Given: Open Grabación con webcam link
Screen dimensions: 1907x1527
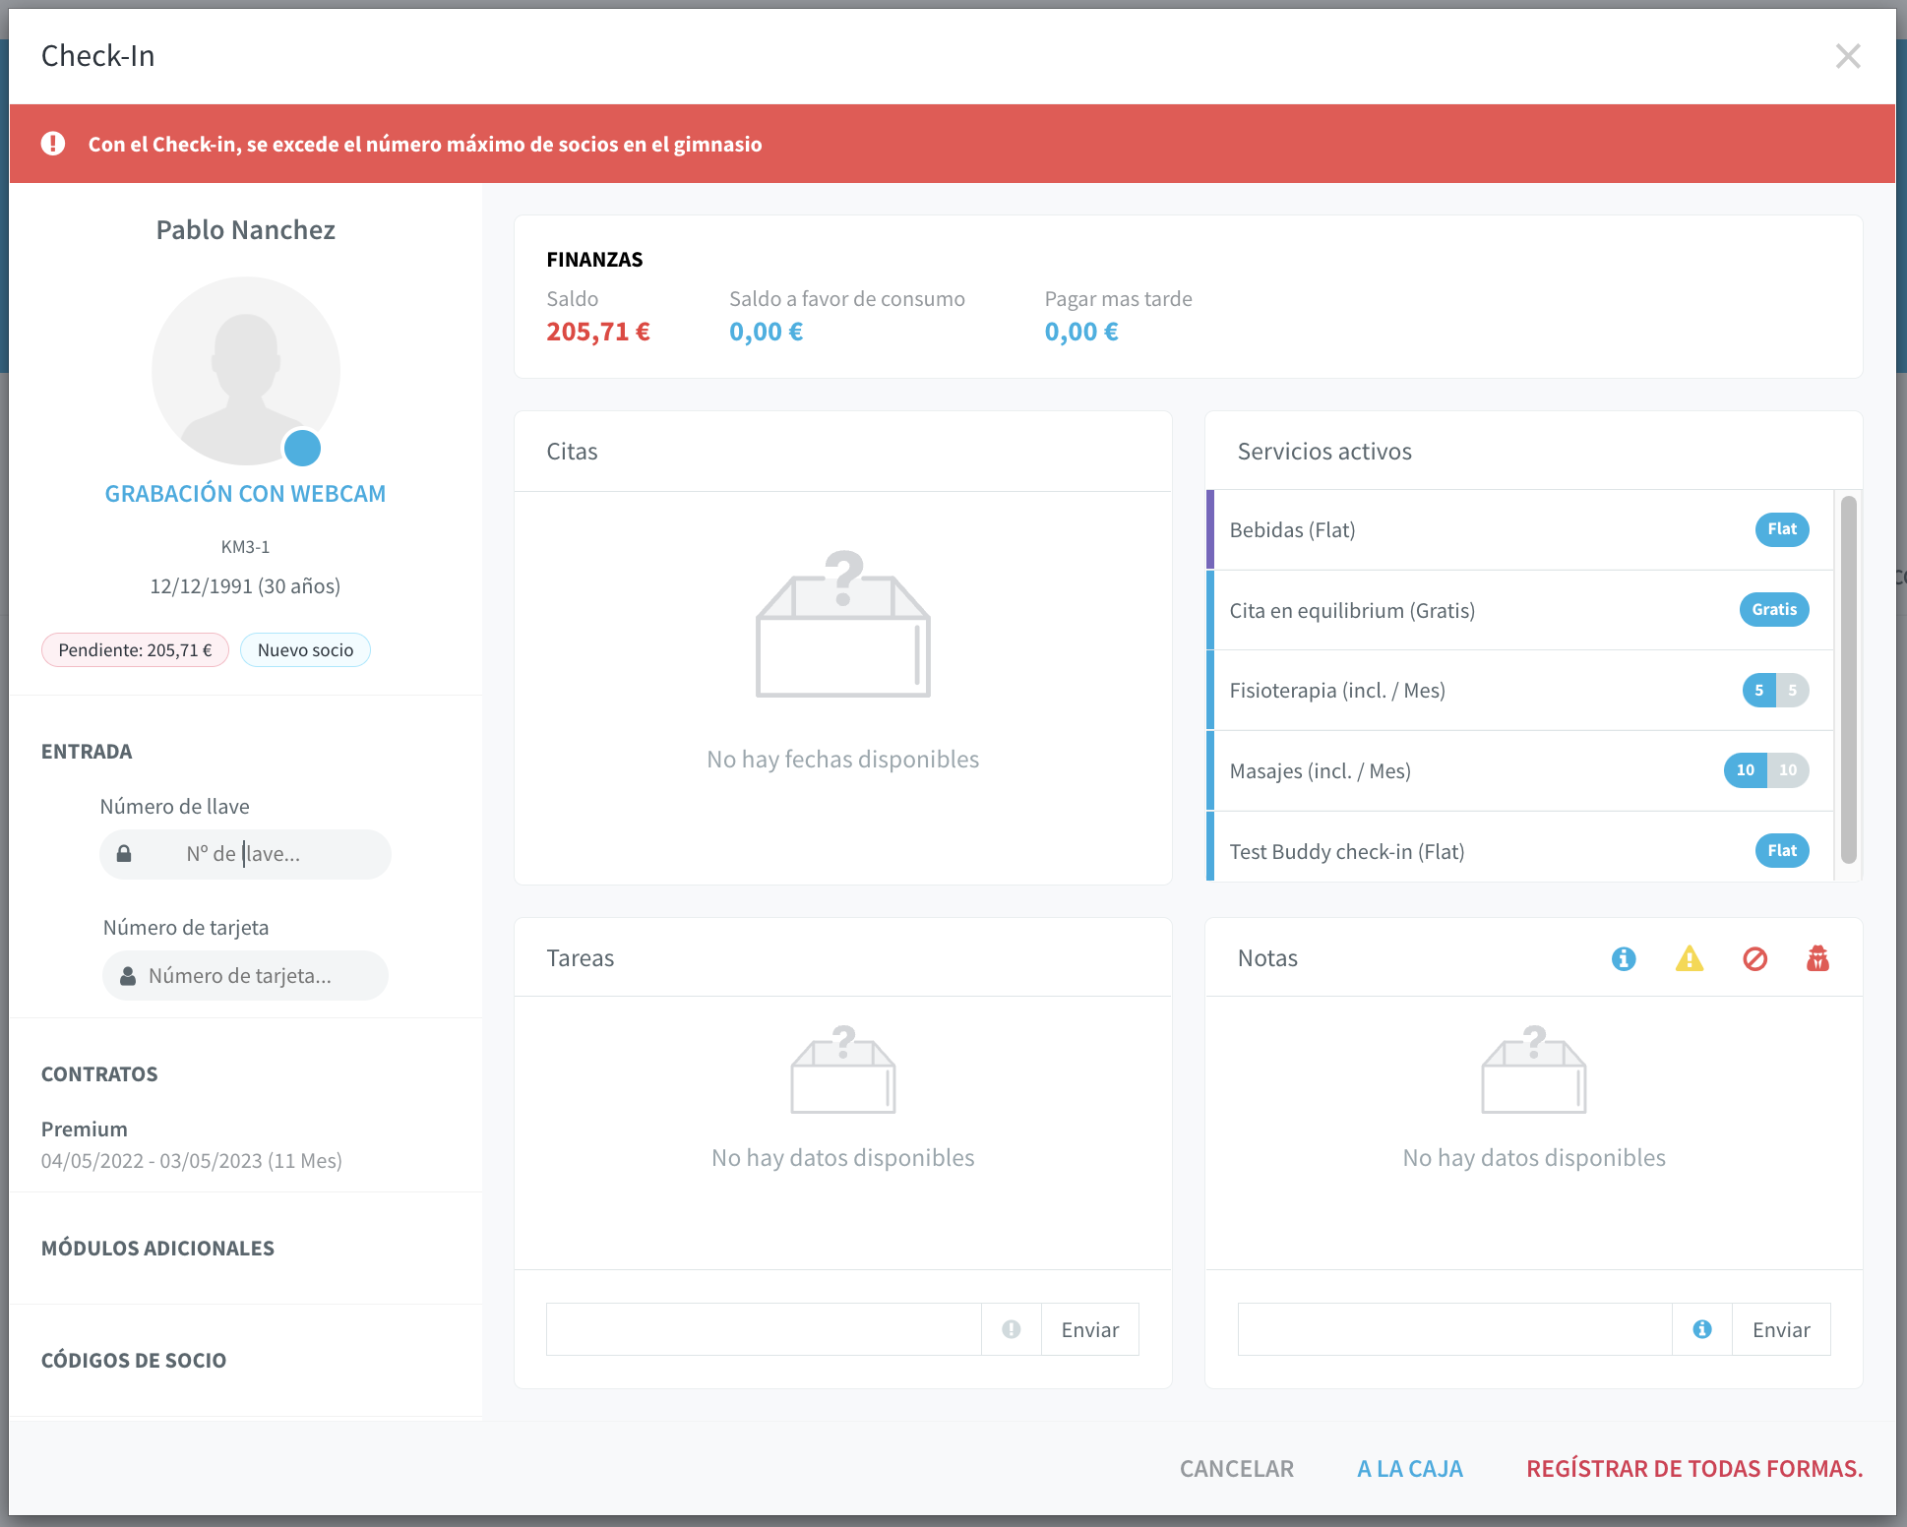Looking at the screenshot, I should [245, 494].
